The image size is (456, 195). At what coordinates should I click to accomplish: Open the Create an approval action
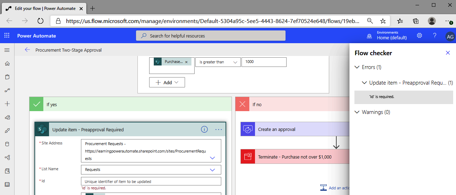(295, 129)
